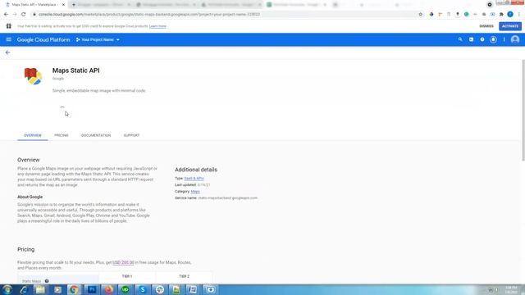Bookmark this page with the star icon
Viewport: 525px width, 295px height.
click(421, 15)
